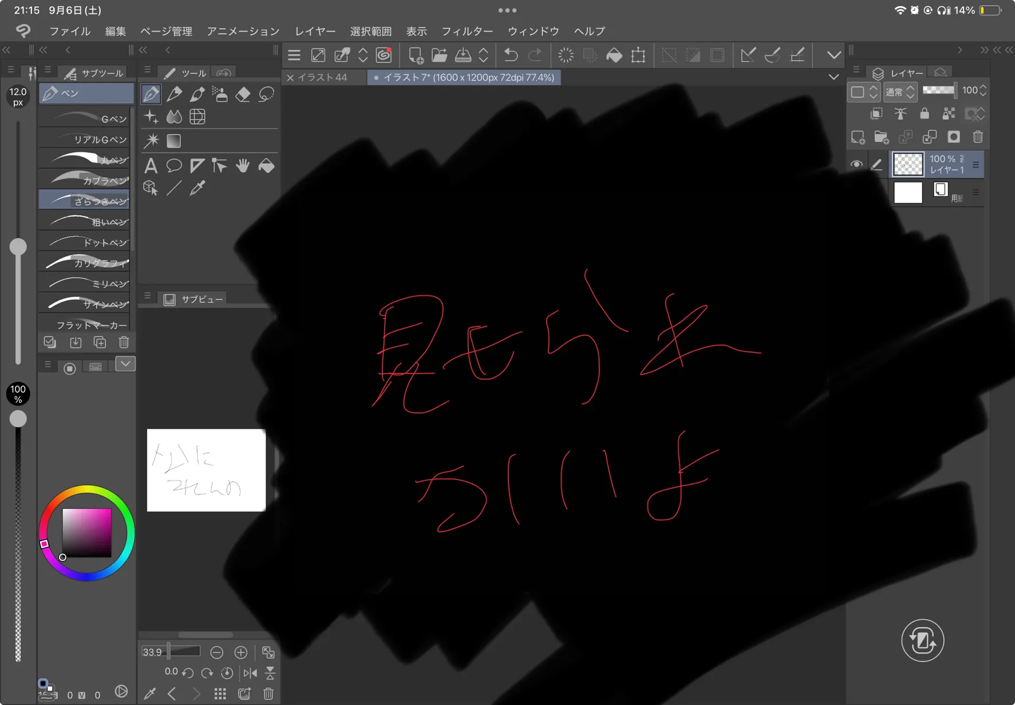Select the Pencil tool
This screenshot has width=1015, height=705.
tap(174, 94)
